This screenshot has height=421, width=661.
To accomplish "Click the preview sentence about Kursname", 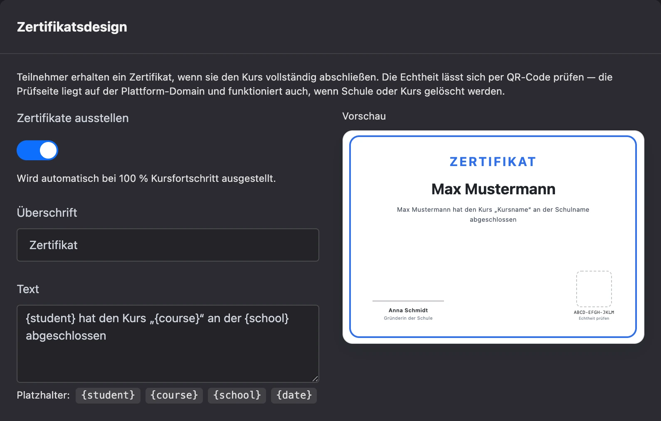I will (493, 215).
